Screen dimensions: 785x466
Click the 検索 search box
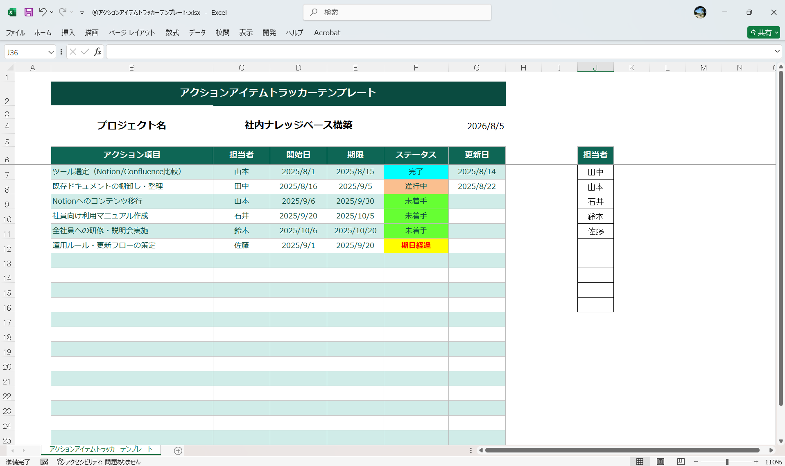[x=397, y=12]
